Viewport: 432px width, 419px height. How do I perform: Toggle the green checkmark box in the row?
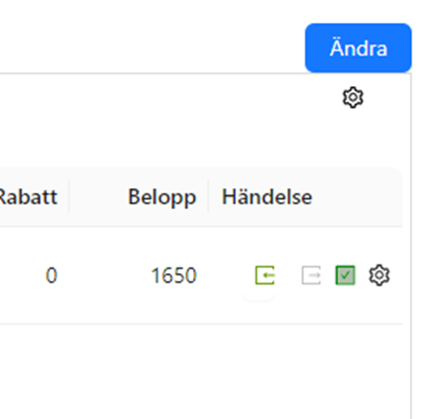pos(345,275)
